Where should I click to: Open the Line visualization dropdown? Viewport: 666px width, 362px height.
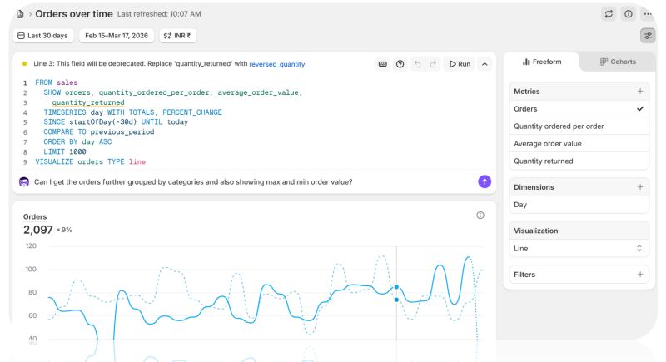coord(579,248)
